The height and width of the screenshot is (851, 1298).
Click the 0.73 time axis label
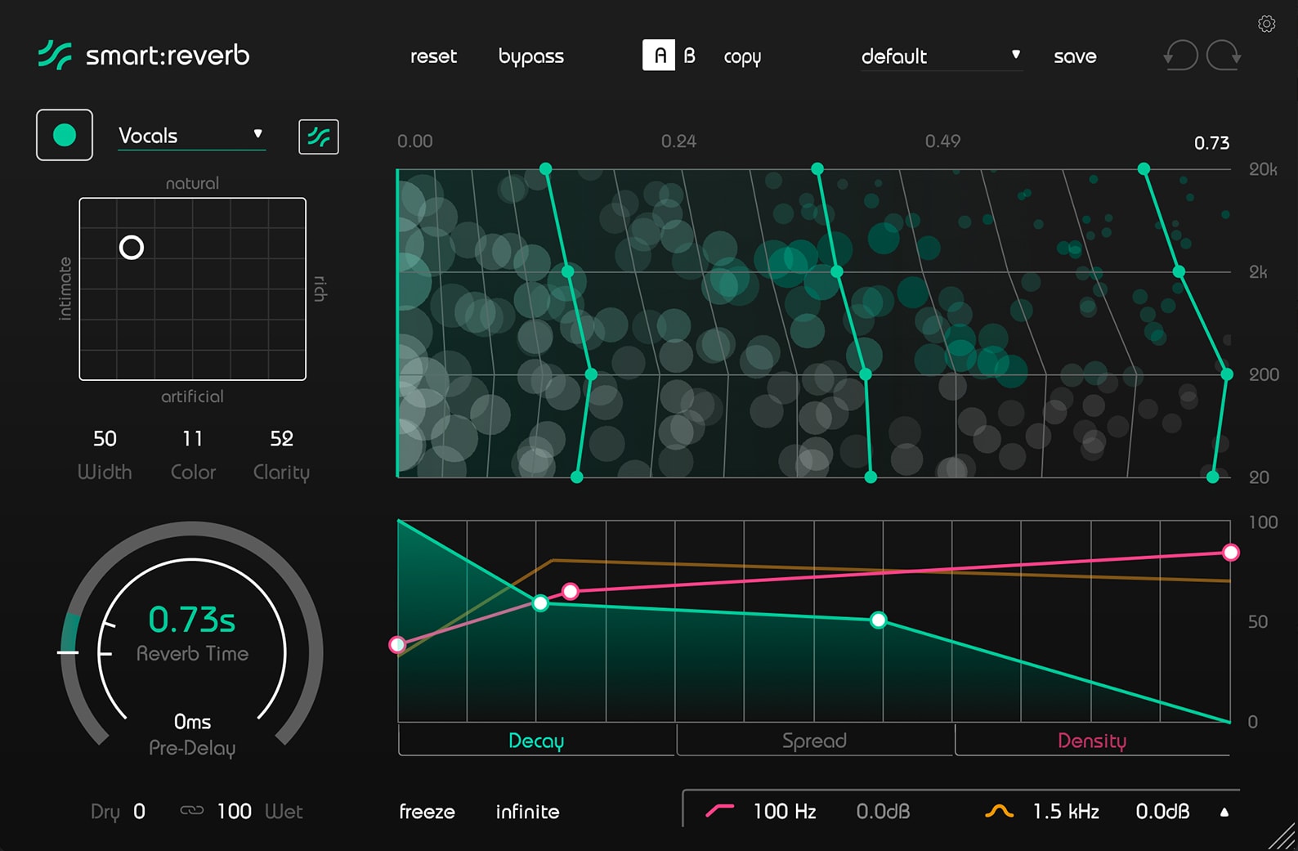click(1211, 143)
